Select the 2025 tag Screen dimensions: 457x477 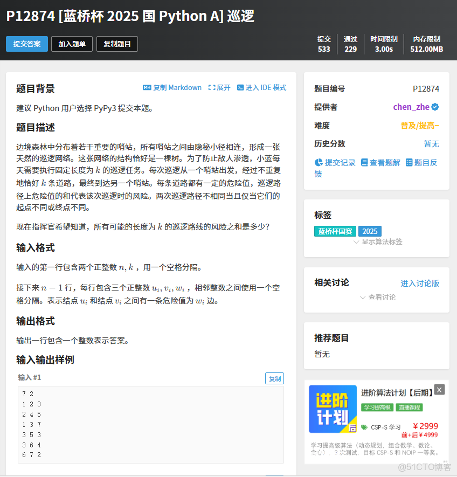click(x=370, y=231)
